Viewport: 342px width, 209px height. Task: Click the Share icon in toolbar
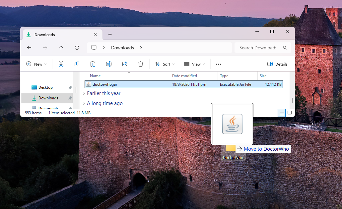125,64
